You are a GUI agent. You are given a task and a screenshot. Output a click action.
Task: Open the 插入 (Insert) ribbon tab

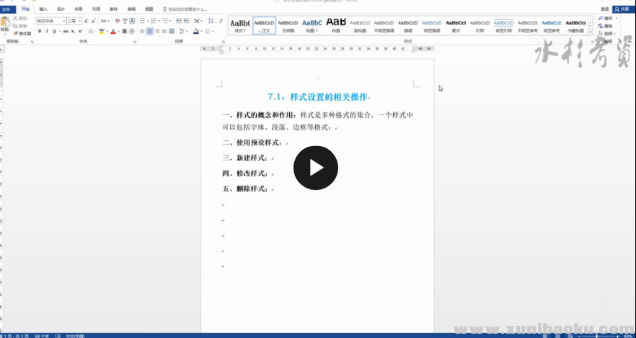(43, 9)
